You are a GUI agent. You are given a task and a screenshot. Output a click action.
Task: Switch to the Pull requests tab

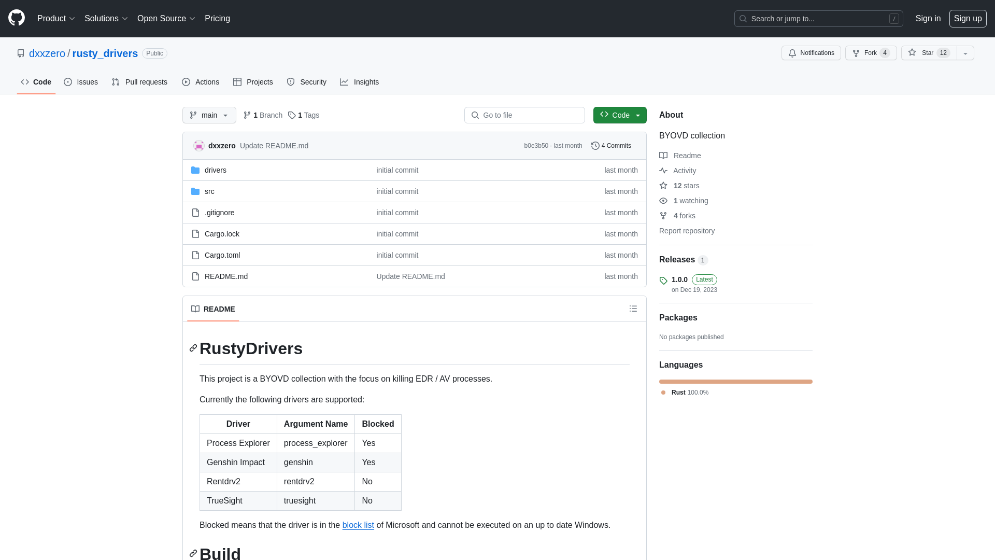point(139,82)
